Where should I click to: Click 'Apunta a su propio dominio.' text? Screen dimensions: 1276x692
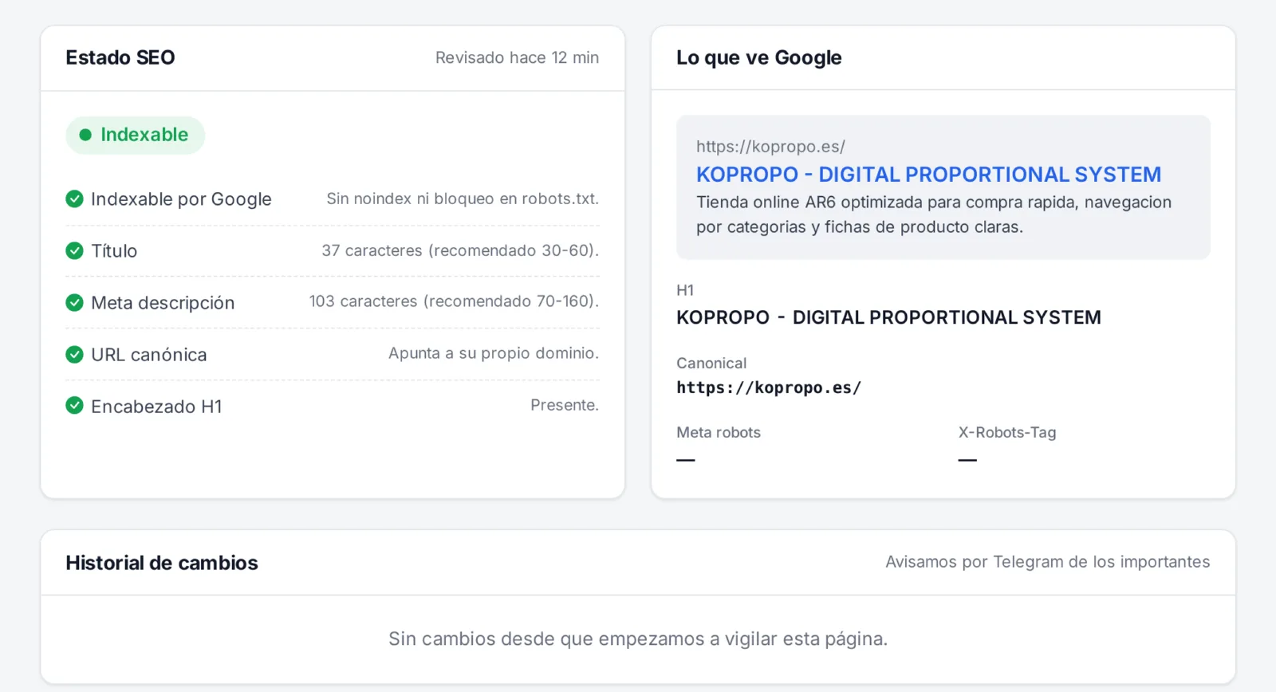(x=494, y=353)
